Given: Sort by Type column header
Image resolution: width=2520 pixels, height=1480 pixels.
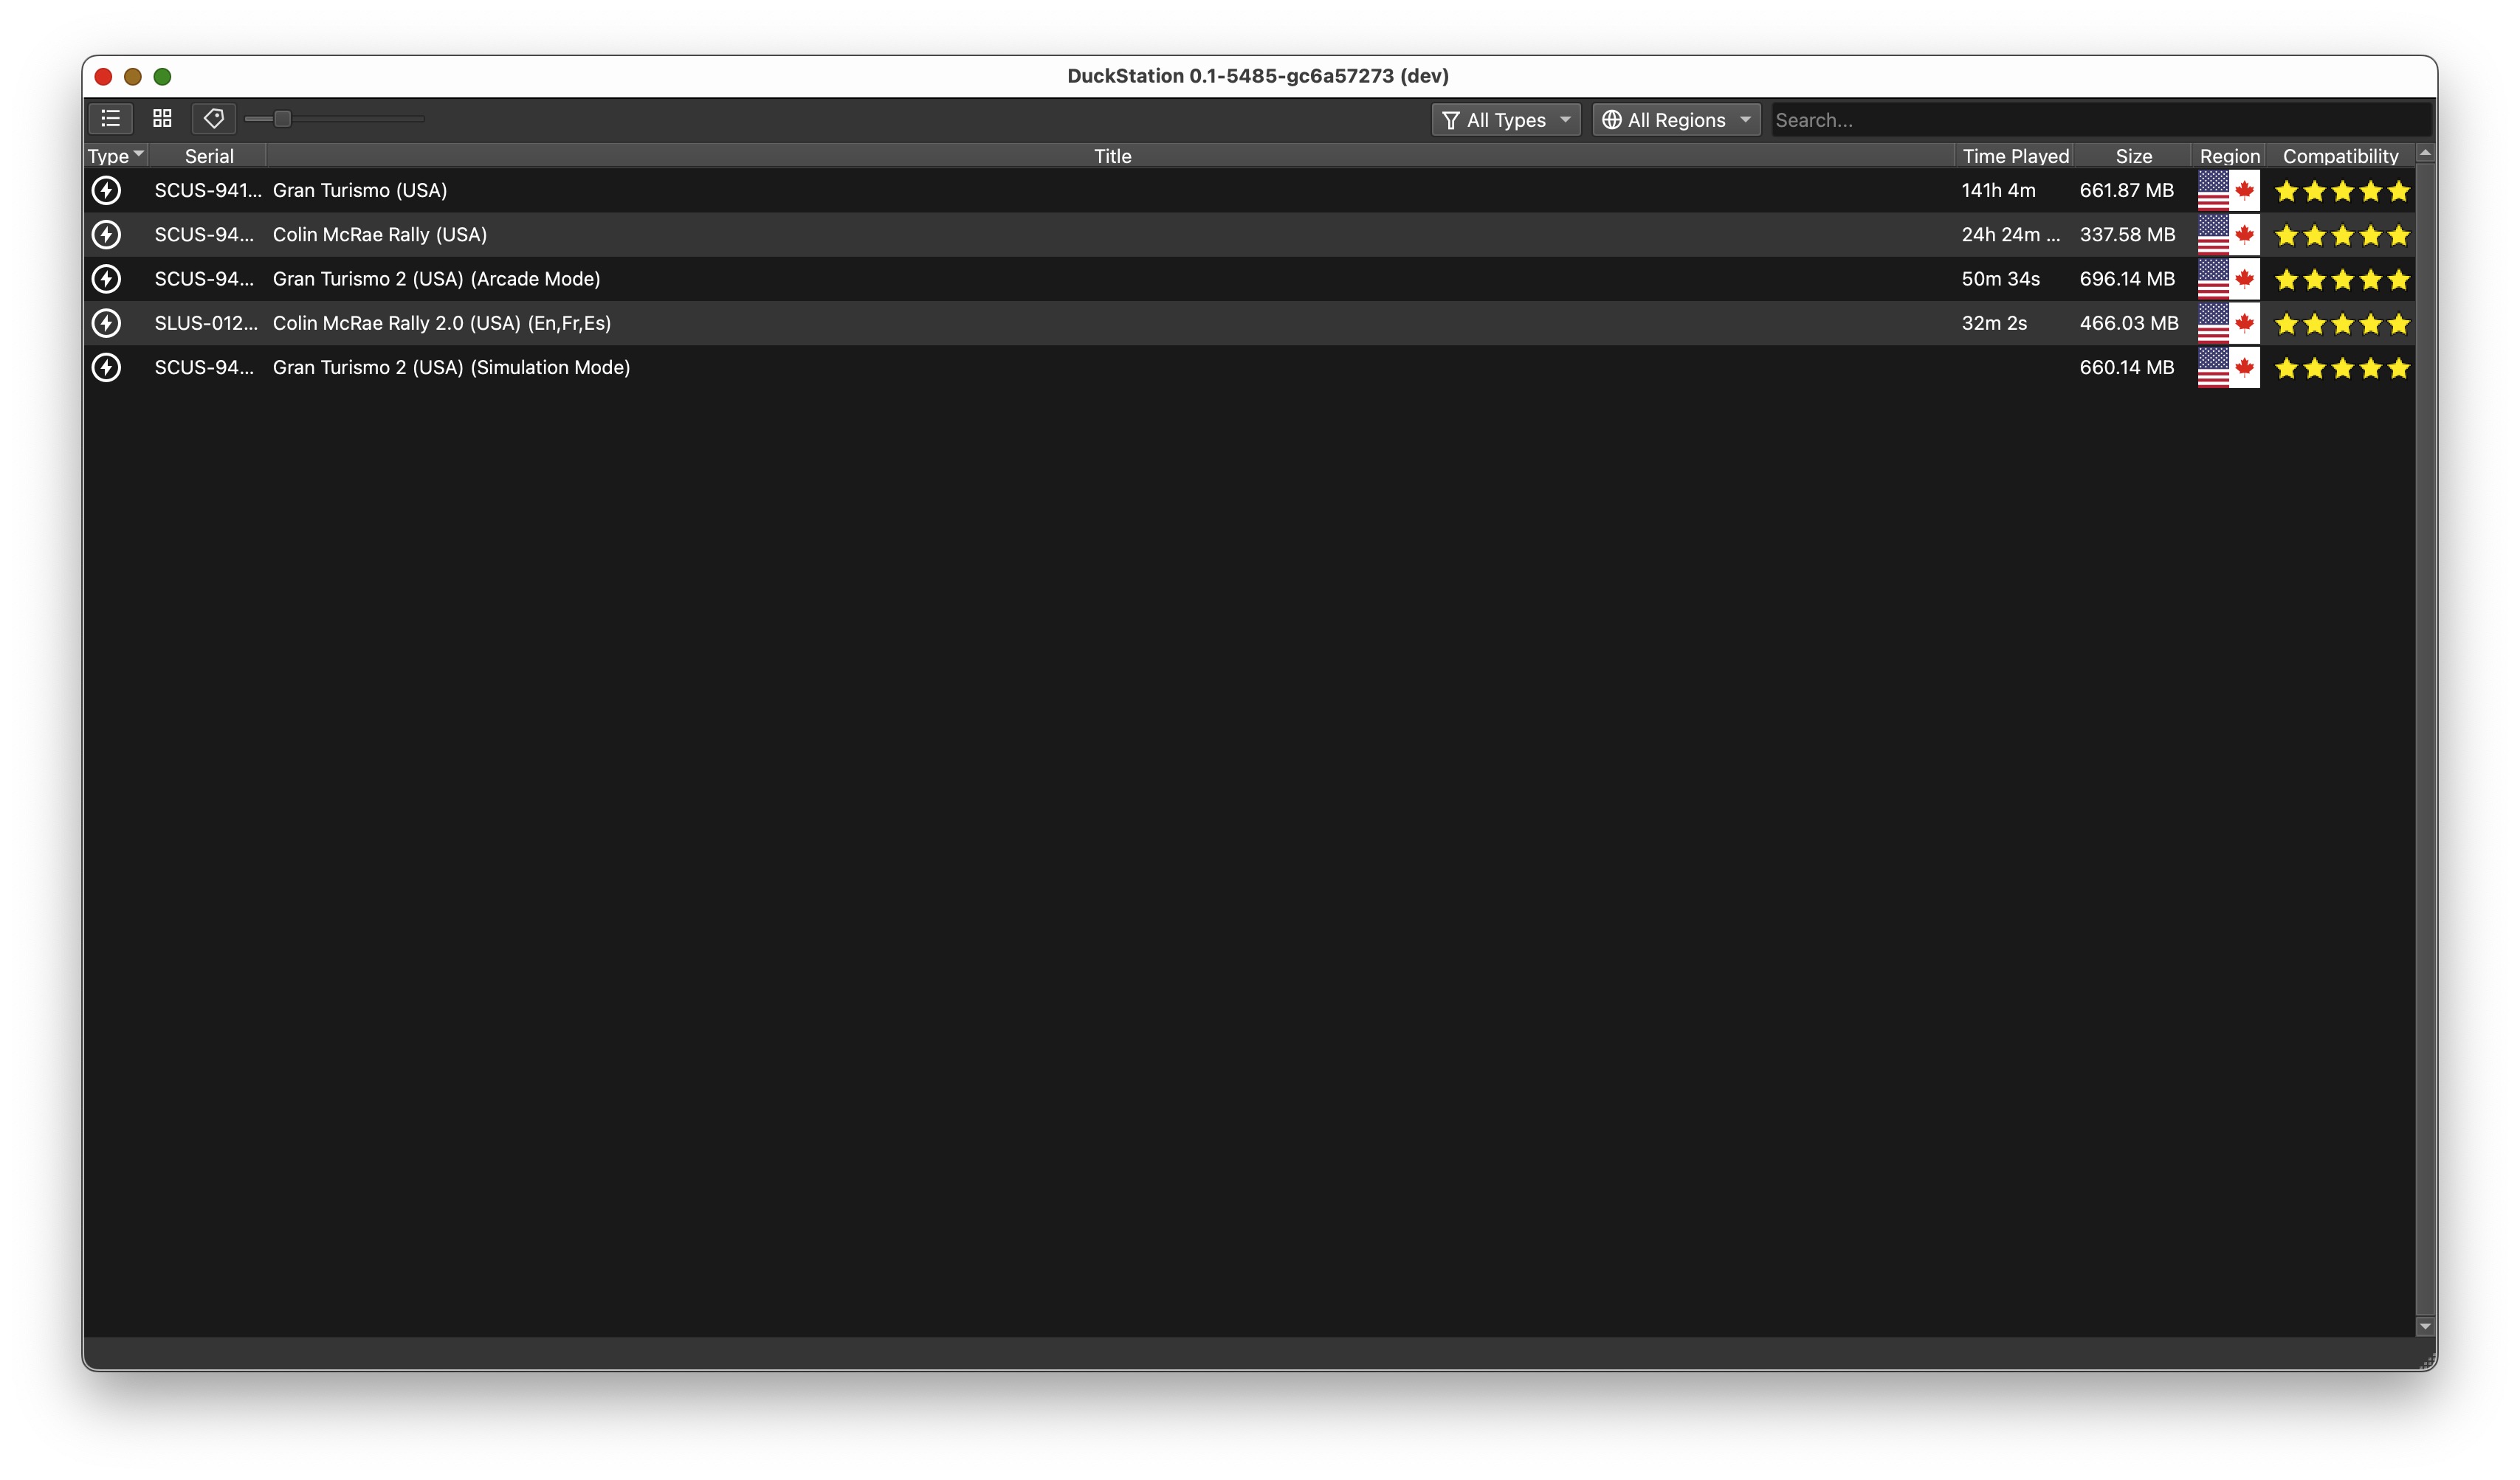Looking at the screenshot, I should 116,156.
